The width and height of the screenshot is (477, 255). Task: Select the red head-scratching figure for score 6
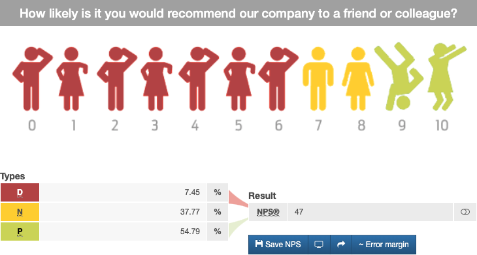(x=278, y=79)
